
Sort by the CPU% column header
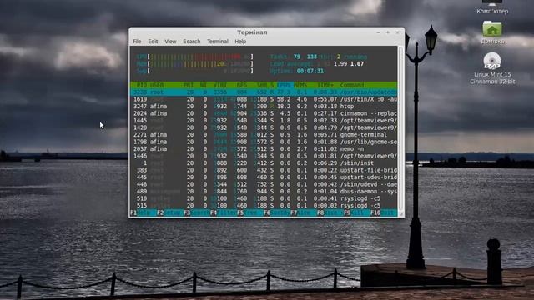click(x=284, y=85)
